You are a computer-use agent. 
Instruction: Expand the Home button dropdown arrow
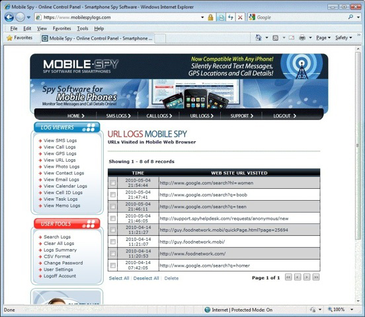(x=266, y=38)
